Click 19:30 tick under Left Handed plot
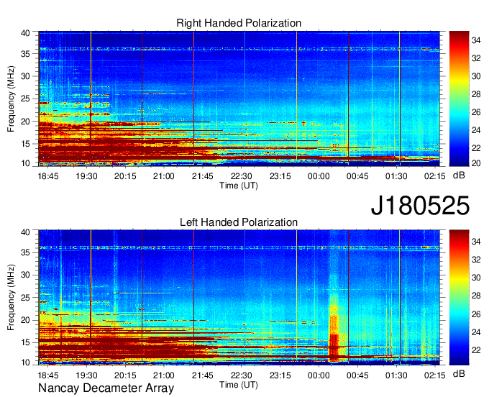This screenshot has width=489, height=397. coord(87,375)
